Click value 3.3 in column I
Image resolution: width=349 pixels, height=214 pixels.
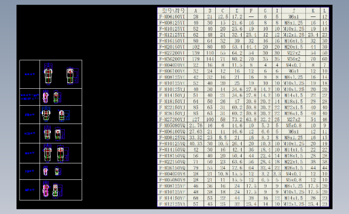click(277, 174)
